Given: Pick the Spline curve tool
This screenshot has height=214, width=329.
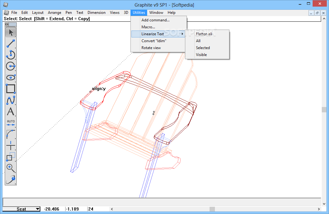Looking at the screenshot, I should coord(11,100).
